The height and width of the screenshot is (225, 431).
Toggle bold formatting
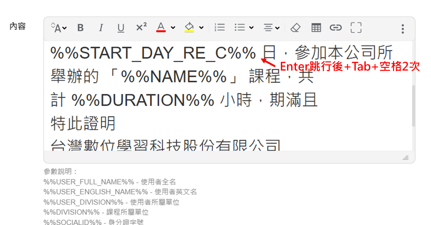pos(80,28)
